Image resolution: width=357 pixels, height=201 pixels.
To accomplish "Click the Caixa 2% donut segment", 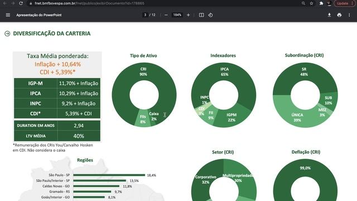I will 154,116.
